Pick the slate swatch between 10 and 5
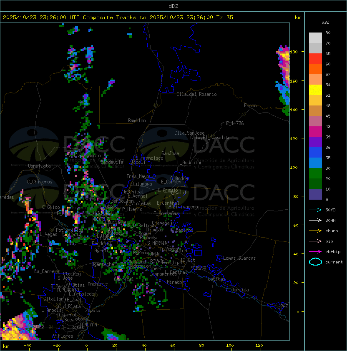 click(x=315, y=194)
